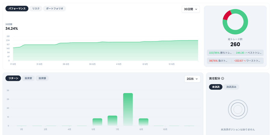Click the 1月 label on the return chart
271x135 pixels.
[x=21, y=129]
